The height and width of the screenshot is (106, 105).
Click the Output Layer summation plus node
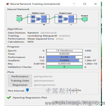(66, 19)
